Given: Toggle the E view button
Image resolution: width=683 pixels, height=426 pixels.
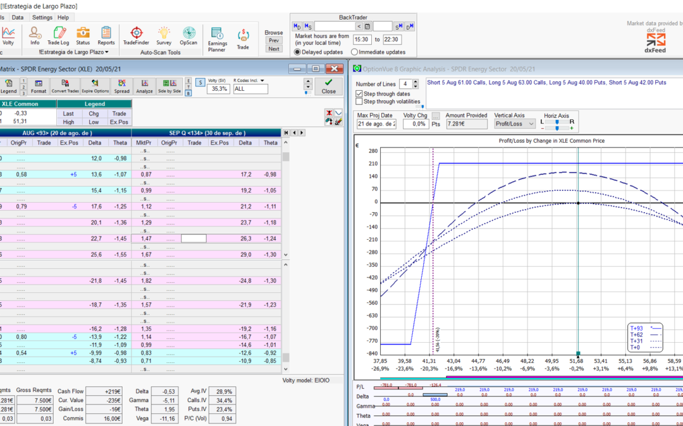Looking at the screenshot, I should point(188,80).
